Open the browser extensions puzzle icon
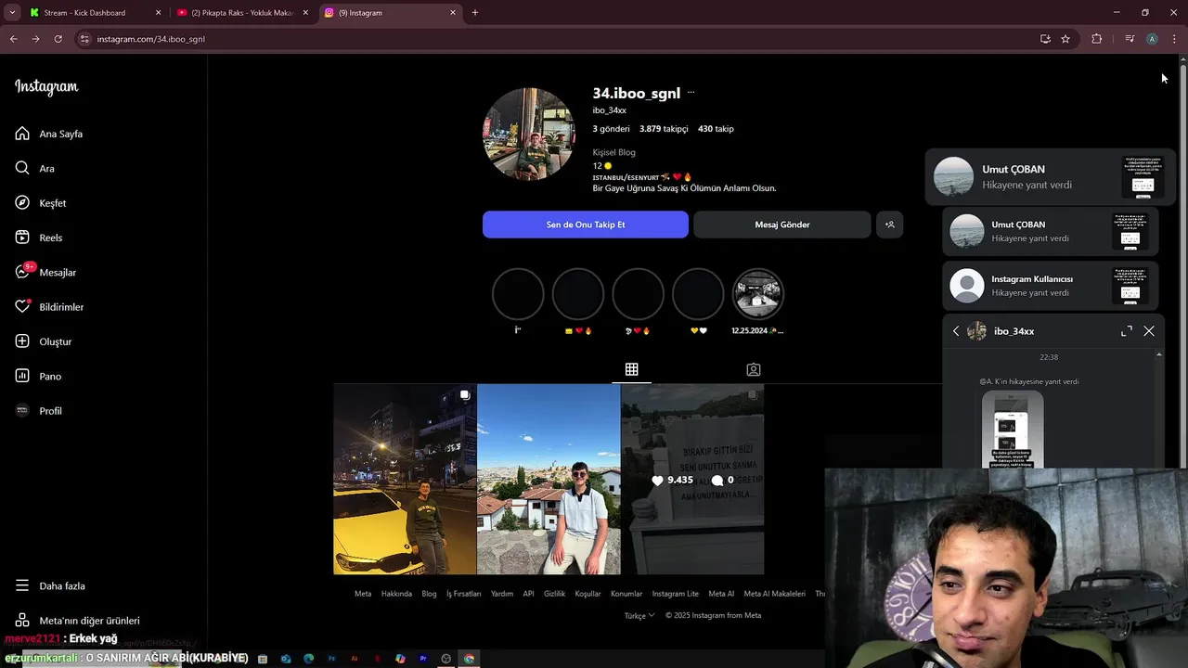The height and width of the screenshot is (668, 1188). 1097,39
